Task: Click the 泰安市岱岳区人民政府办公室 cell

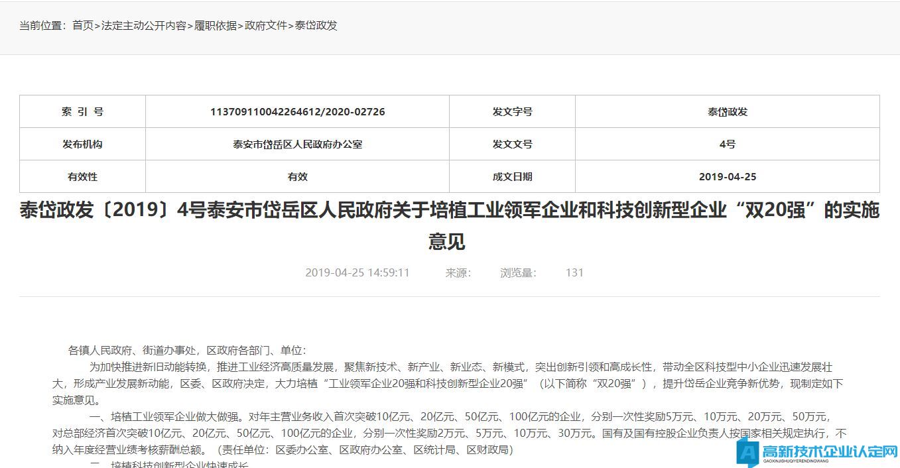Action: (x=297, y=145)
